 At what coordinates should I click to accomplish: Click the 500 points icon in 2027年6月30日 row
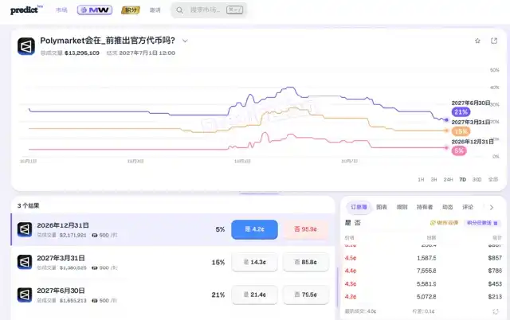click(95, 301)
